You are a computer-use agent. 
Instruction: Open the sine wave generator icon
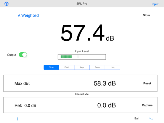[x=151, y=119]
